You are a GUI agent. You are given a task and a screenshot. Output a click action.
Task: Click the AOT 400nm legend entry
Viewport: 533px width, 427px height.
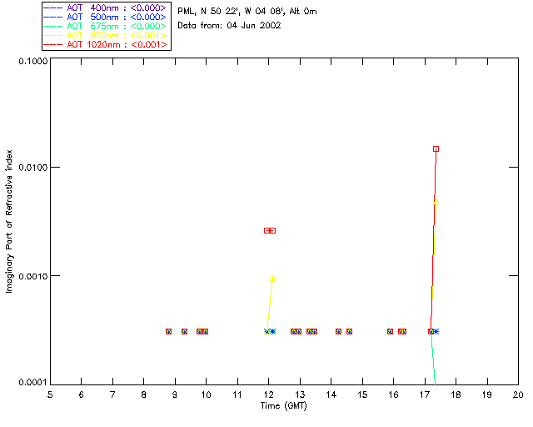[x=105, y=8]
